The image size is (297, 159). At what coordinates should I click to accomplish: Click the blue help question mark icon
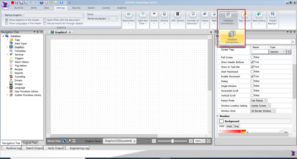[x=62, y=2]
